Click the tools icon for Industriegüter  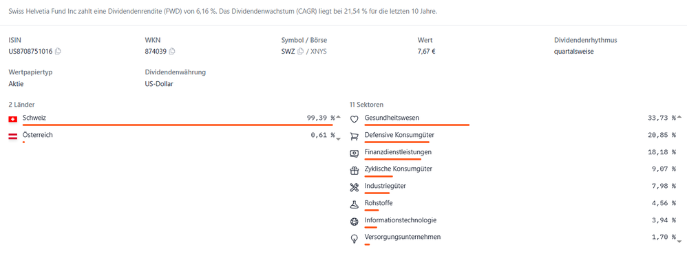tap(355, 187)
